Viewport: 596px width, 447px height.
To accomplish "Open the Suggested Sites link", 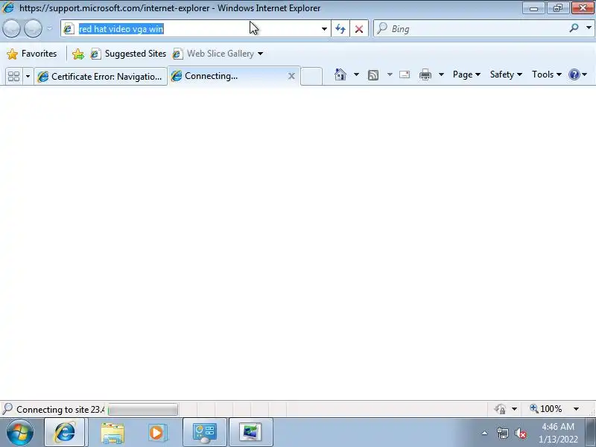I will click(128, 54).
